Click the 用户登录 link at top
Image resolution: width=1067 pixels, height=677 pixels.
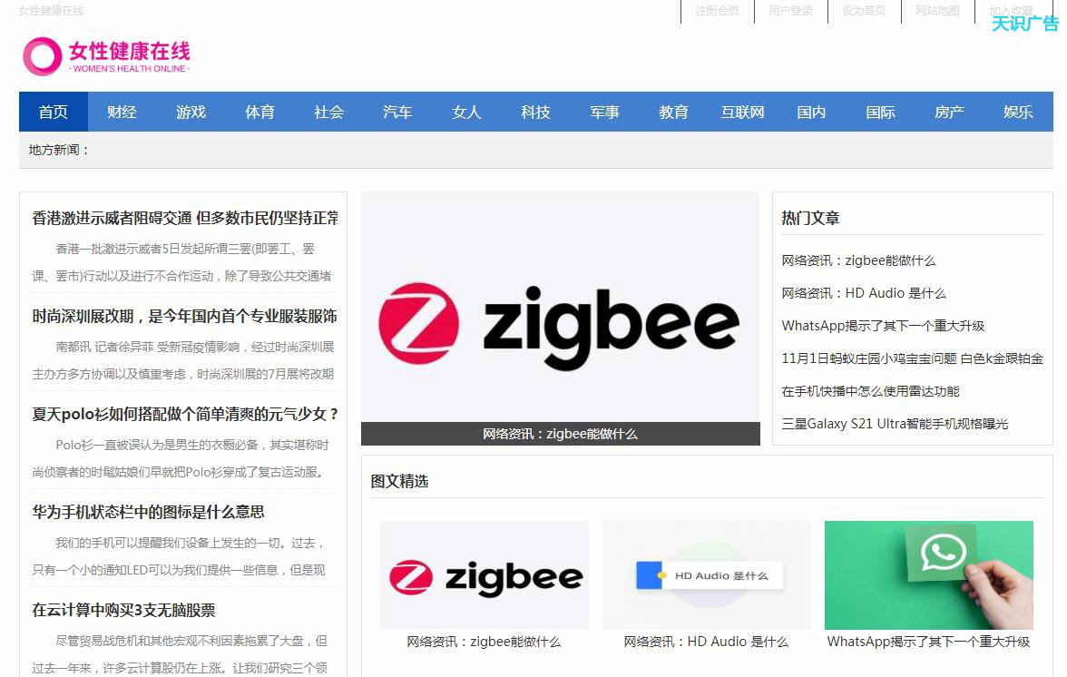(x=790, y=10)
